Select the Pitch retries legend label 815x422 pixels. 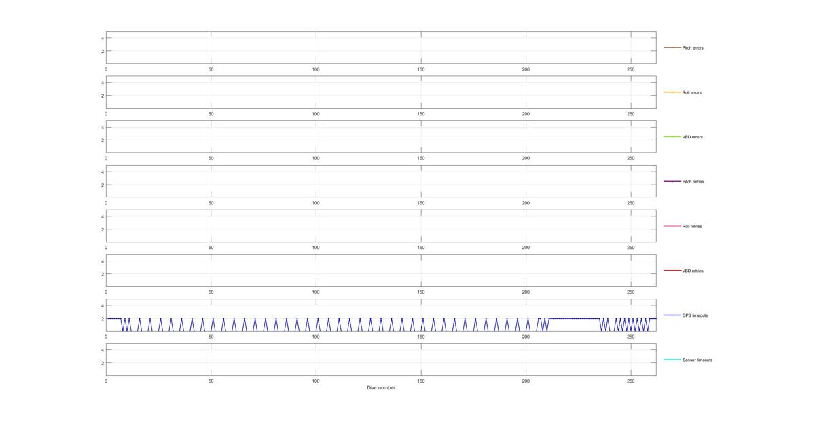[693, 182]
